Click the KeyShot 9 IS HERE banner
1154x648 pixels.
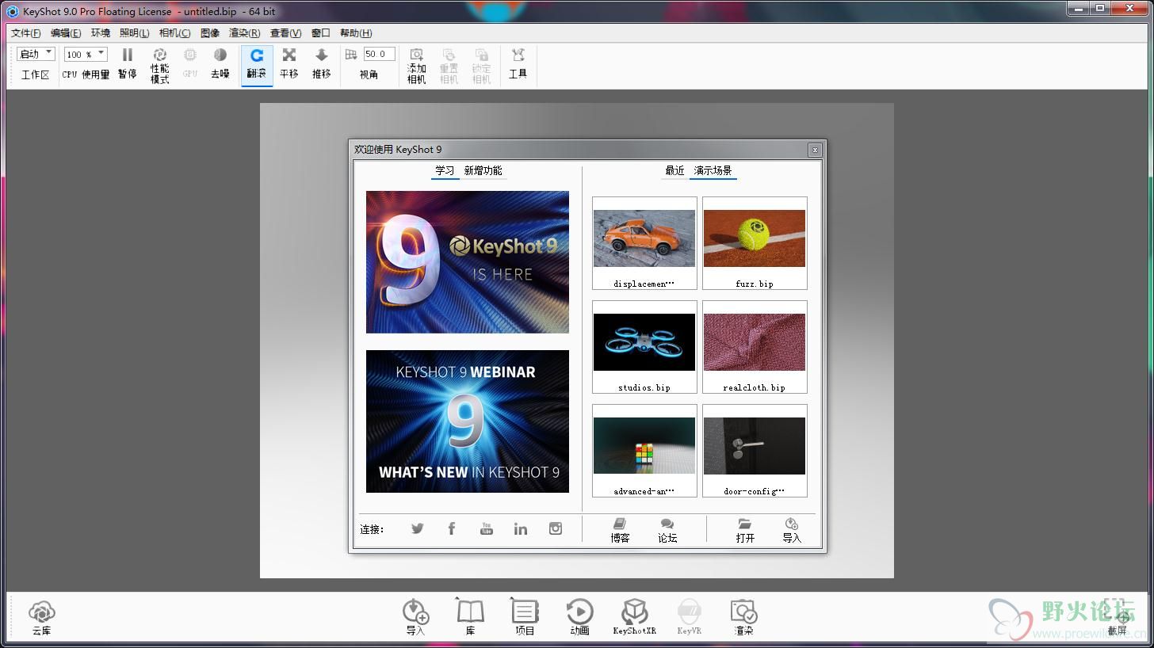(468, 262)
